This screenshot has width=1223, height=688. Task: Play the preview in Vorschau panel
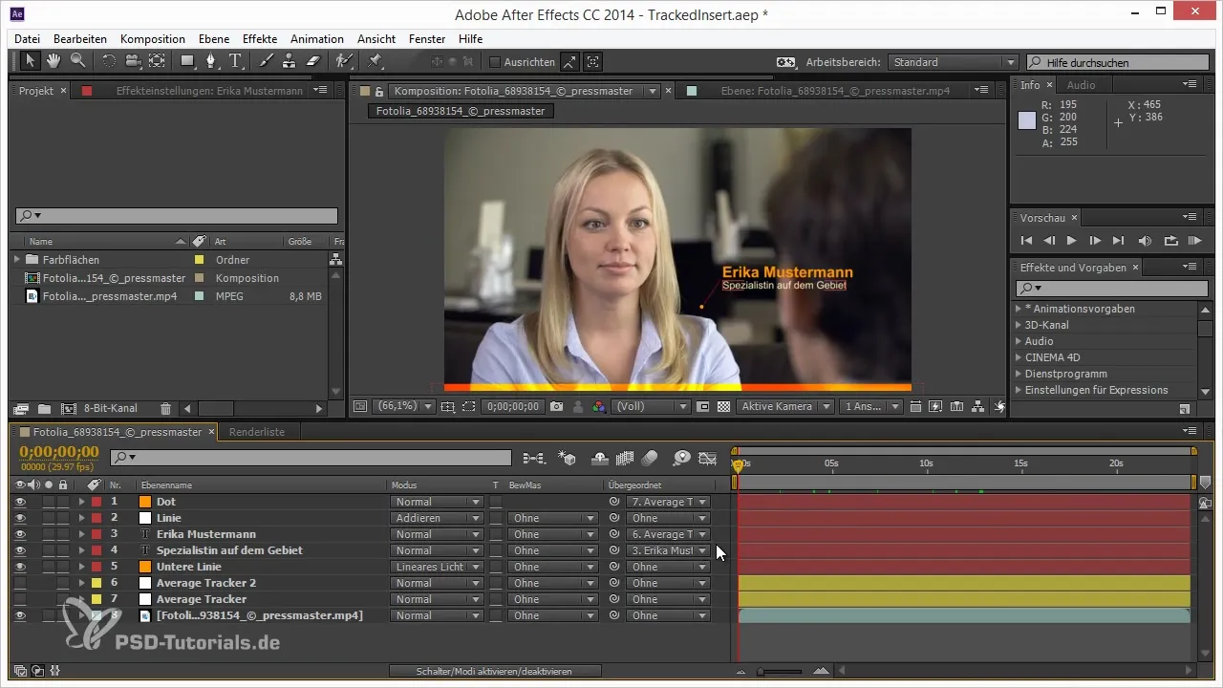[1071, 240]
